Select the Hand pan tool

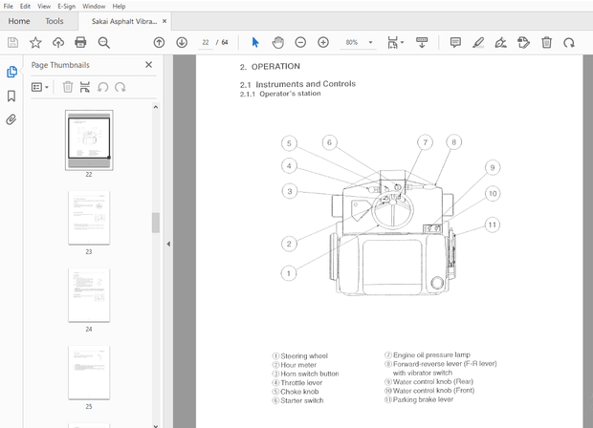[x=277, y=42]
